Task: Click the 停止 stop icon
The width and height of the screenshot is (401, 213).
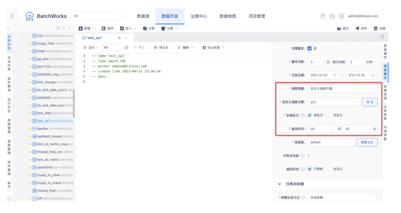Action: click(135, 48)
